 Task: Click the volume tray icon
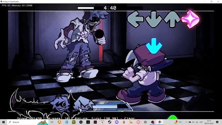pos(193,122)
